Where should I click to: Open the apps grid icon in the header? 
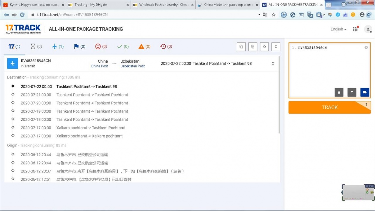pos(355,29)
